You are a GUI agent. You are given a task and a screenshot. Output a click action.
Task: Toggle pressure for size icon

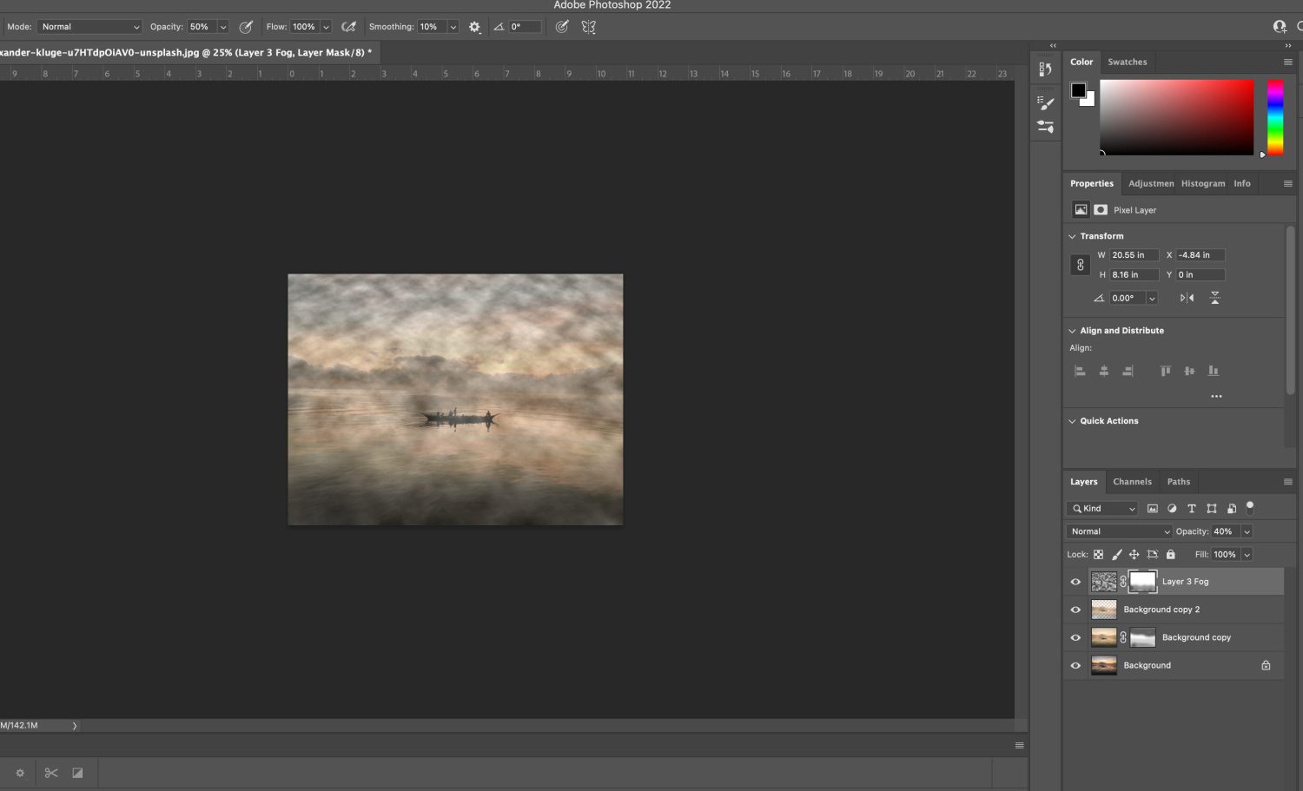coord(562,27)
